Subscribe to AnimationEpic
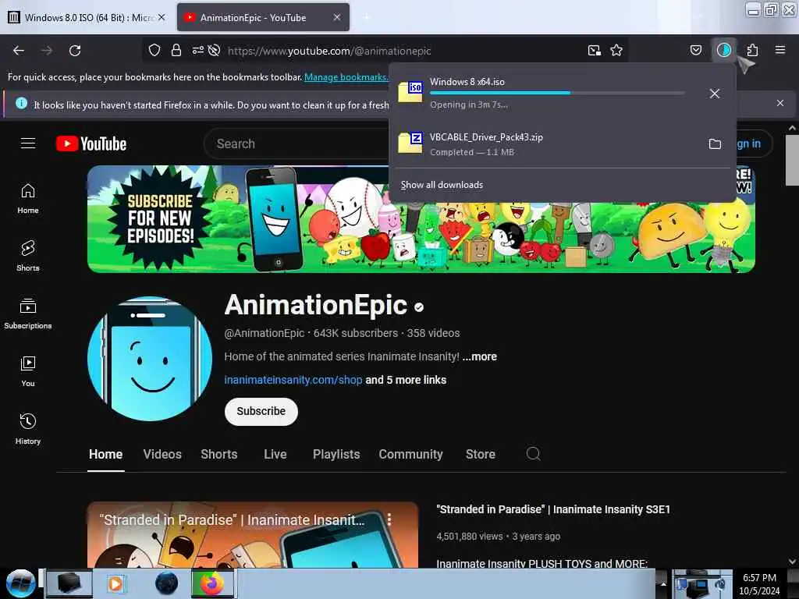799x599 pixels. tap(261, 411)
